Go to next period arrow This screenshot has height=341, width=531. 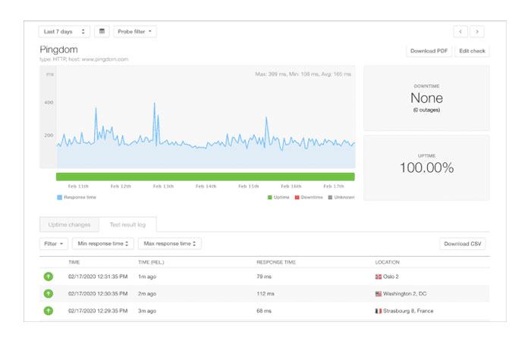[477, 31]
